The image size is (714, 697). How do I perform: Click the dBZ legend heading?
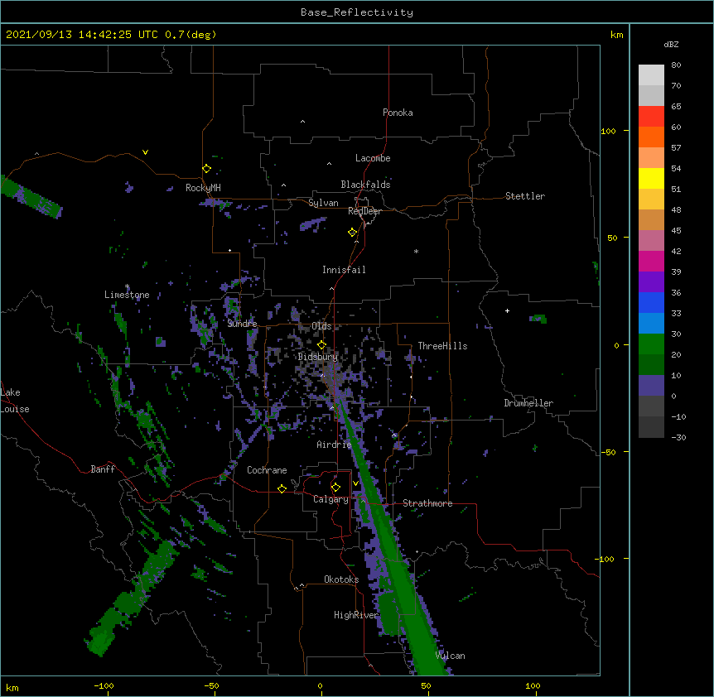click(671, 44)
